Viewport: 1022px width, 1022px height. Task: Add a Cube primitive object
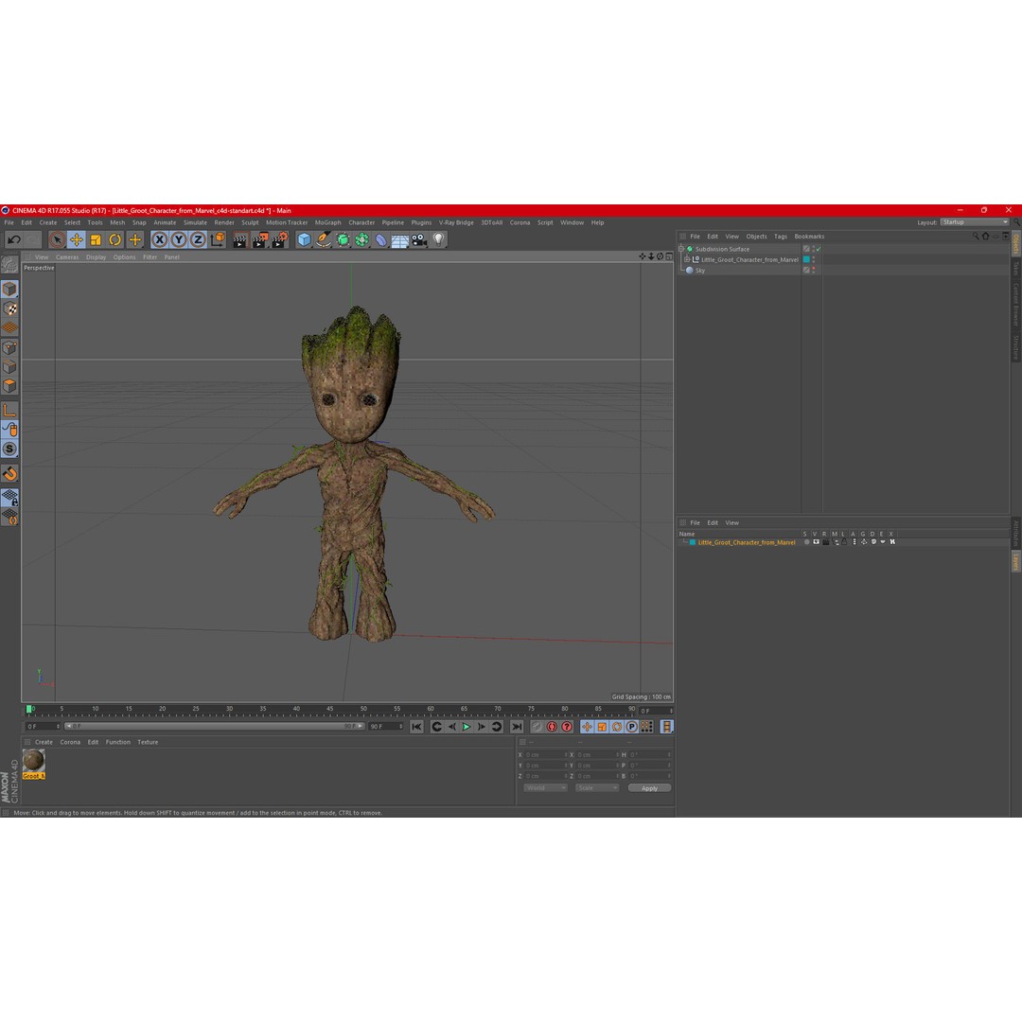[x=304, y=239]
